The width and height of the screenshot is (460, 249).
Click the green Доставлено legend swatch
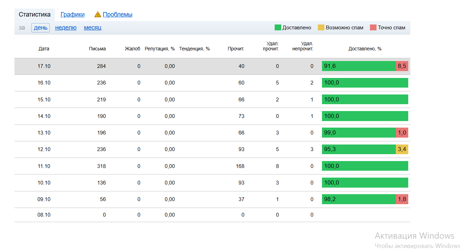[278, 28]
